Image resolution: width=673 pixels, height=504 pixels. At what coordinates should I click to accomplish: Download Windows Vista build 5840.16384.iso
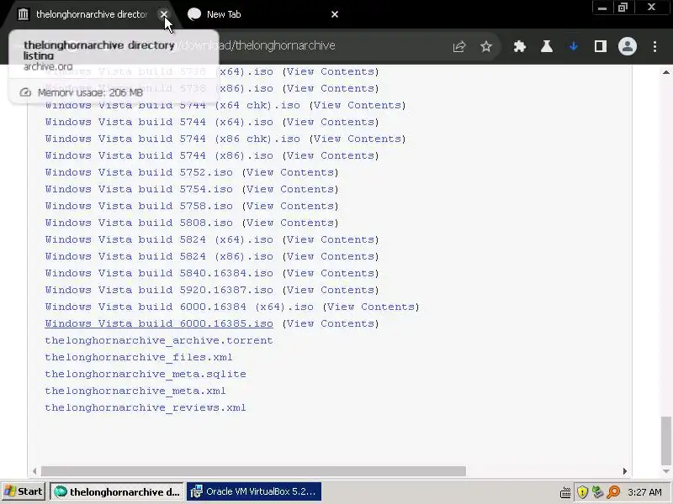click(159, 273)
